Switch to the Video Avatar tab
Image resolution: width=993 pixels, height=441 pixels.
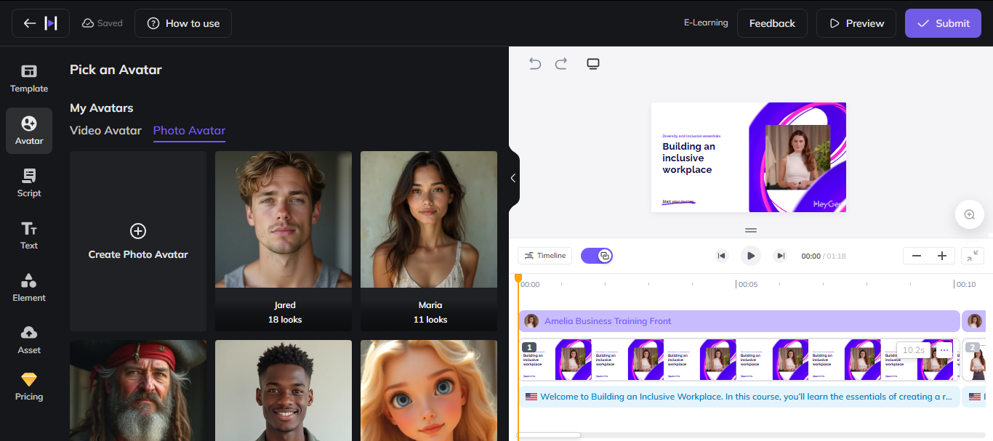pos(105,131)
